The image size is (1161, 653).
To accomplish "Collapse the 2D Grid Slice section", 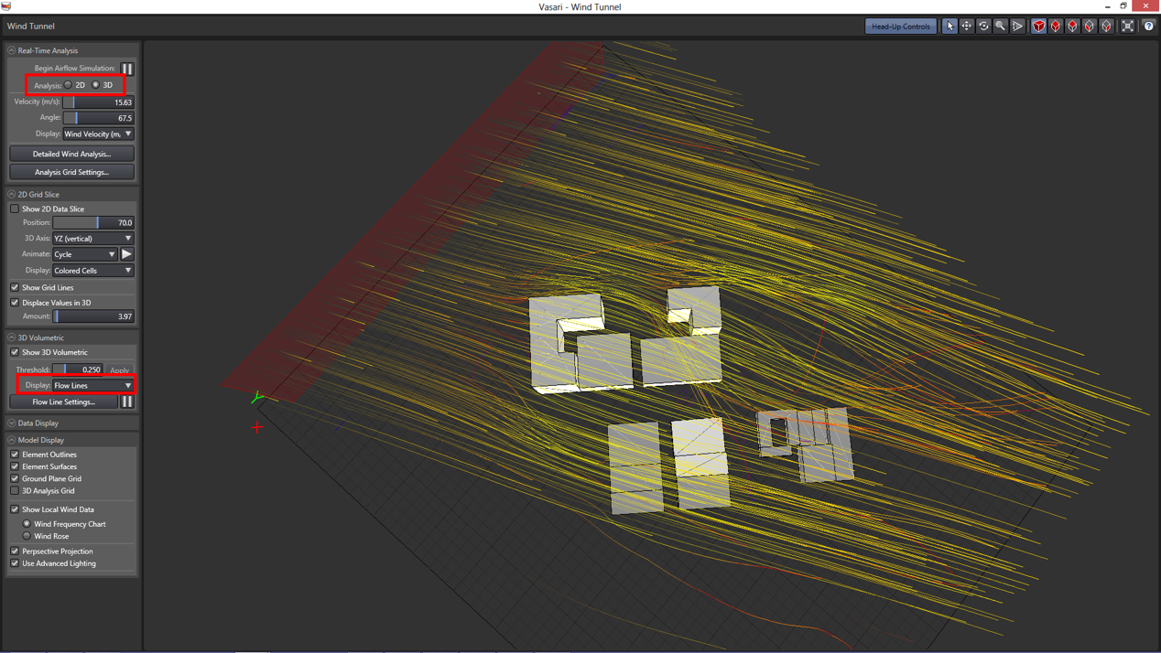I will (12, 195).
